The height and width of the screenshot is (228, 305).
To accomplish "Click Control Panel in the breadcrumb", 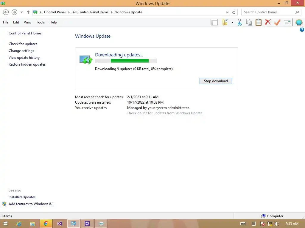I will click(x=55, y=12).
